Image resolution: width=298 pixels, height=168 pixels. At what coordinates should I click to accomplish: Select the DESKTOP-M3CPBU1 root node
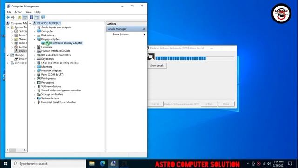pyautogui.click(x=48, y=23)
